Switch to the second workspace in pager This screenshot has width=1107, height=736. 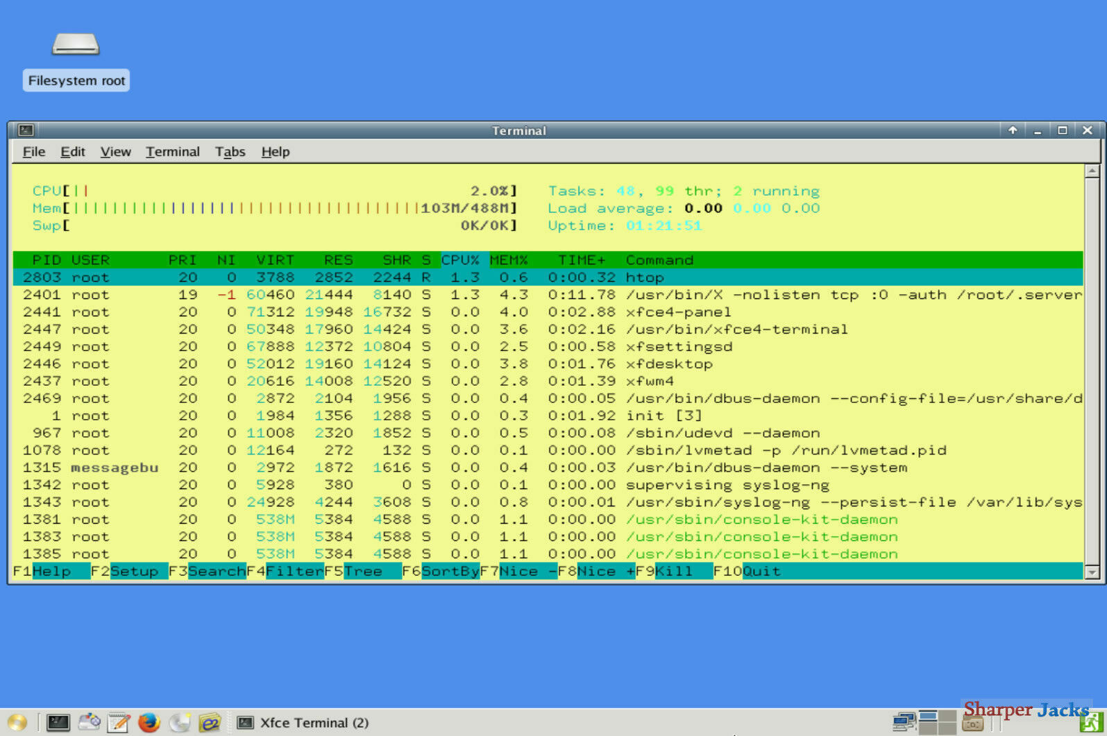click(947, 716)
